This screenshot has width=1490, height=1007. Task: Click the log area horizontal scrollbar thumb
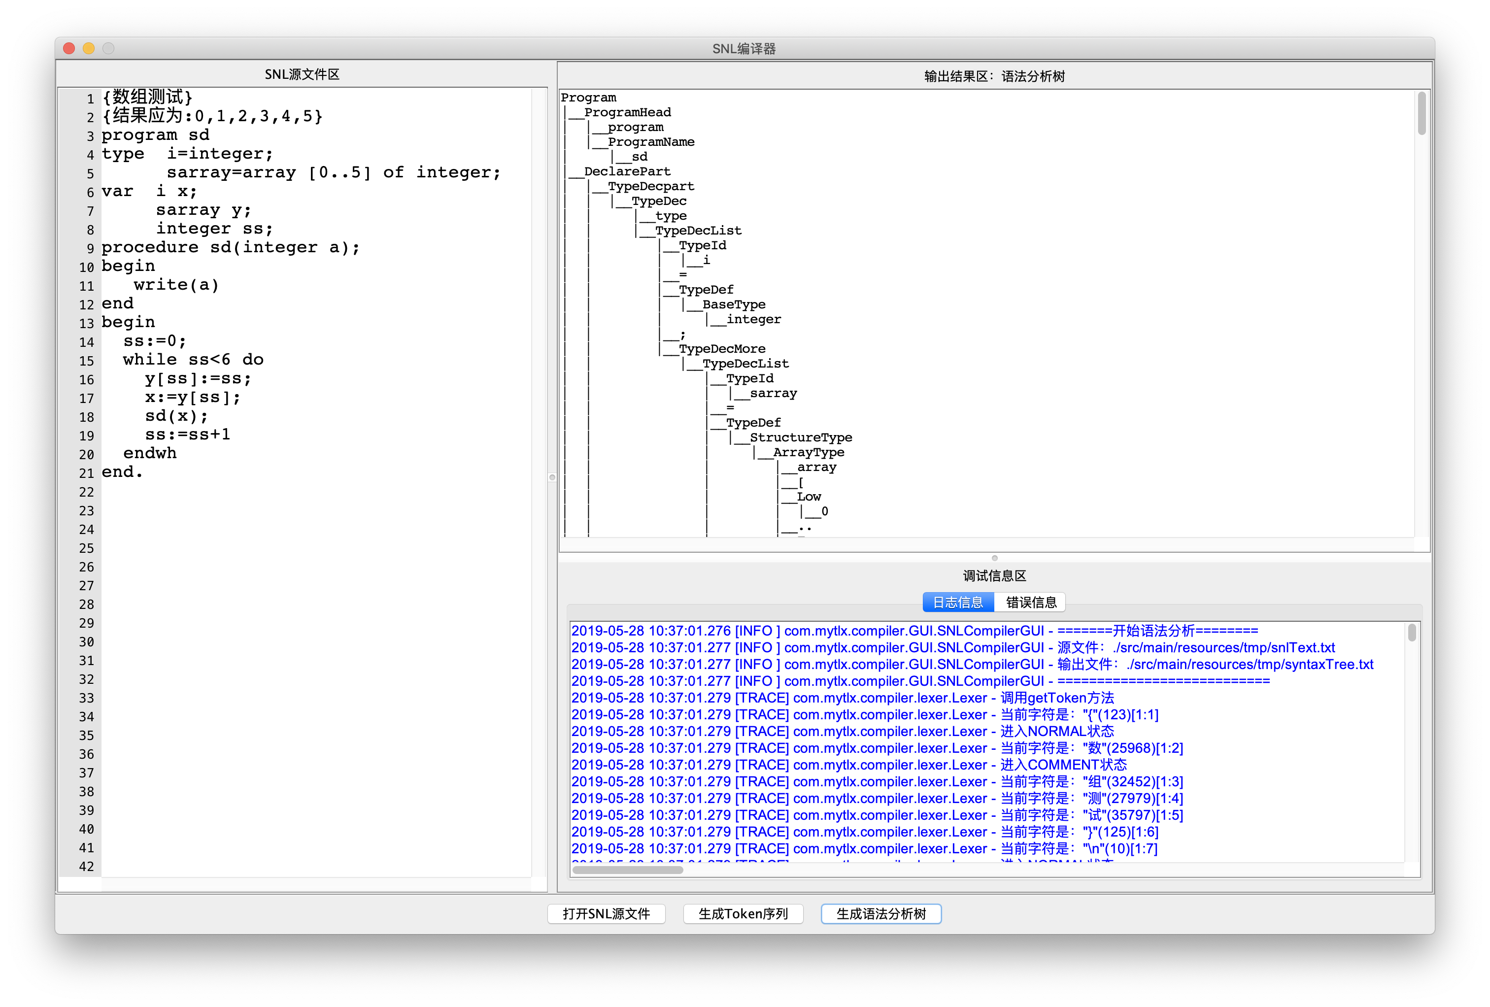627,870
